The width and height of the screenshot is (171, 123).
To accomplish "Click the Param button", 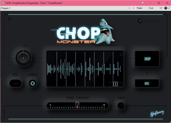I will point(139,8).
